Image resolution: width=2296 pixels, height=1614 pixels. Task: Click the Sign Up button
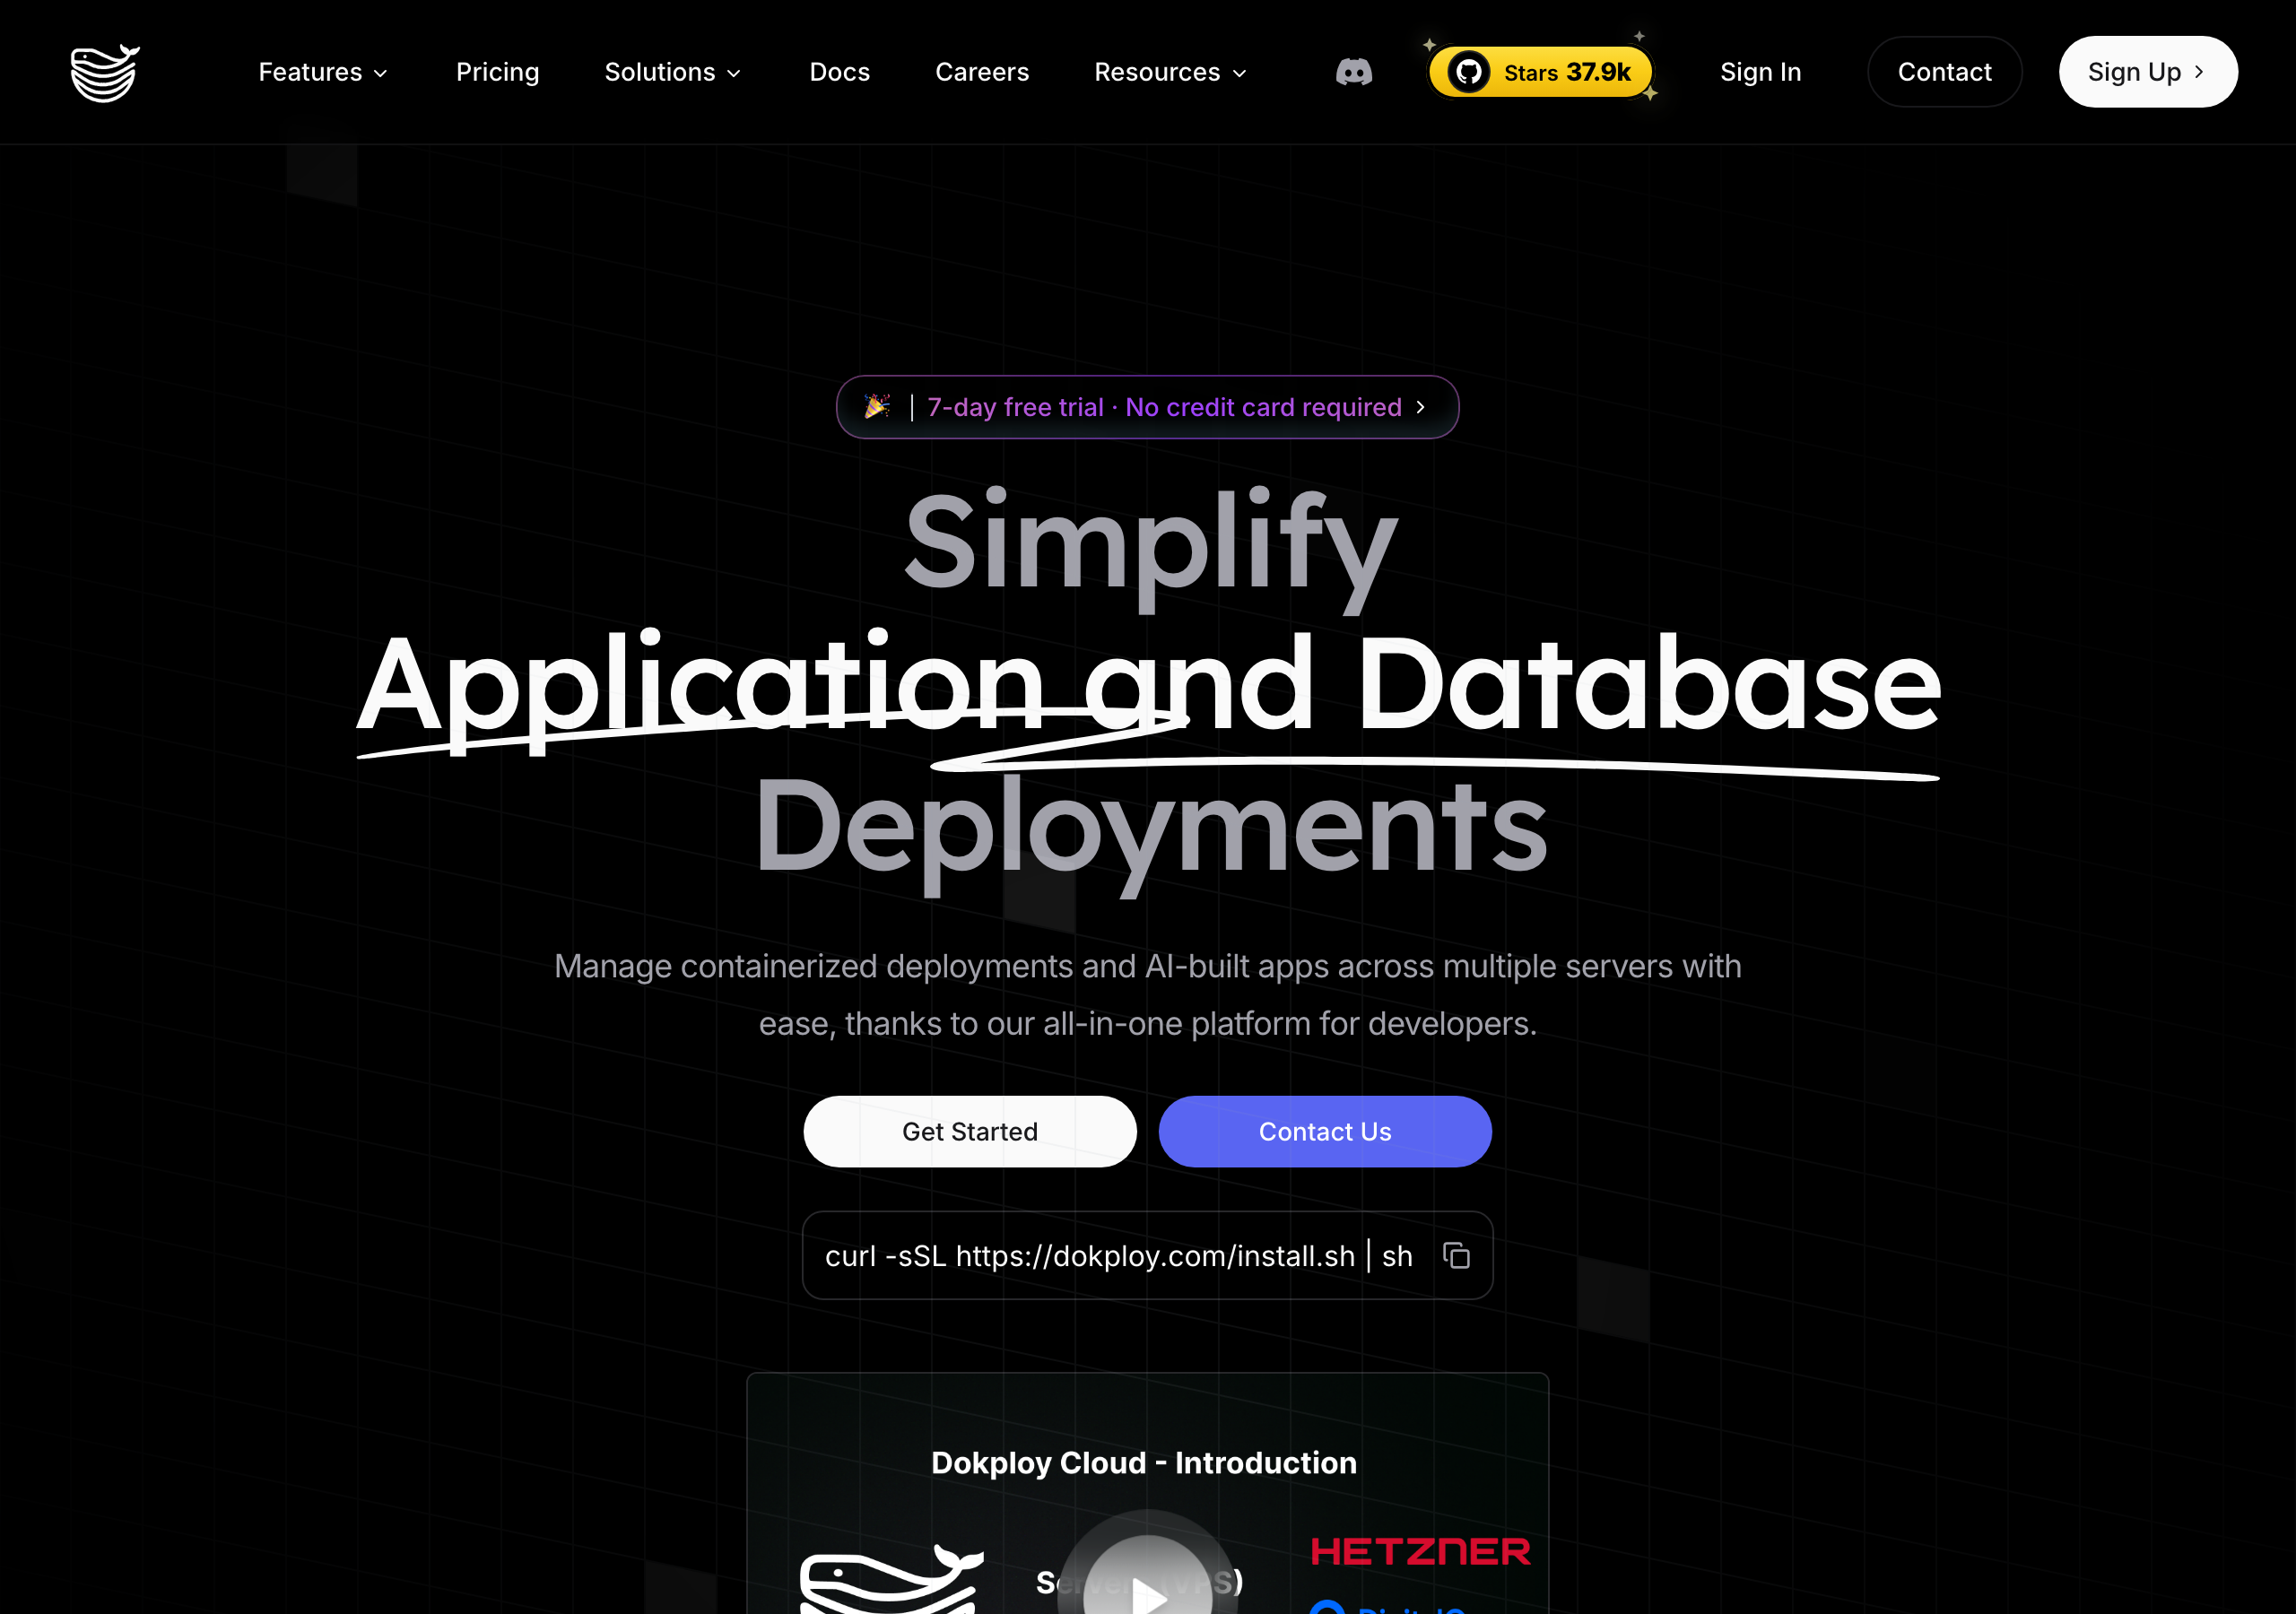[2147, 72]
